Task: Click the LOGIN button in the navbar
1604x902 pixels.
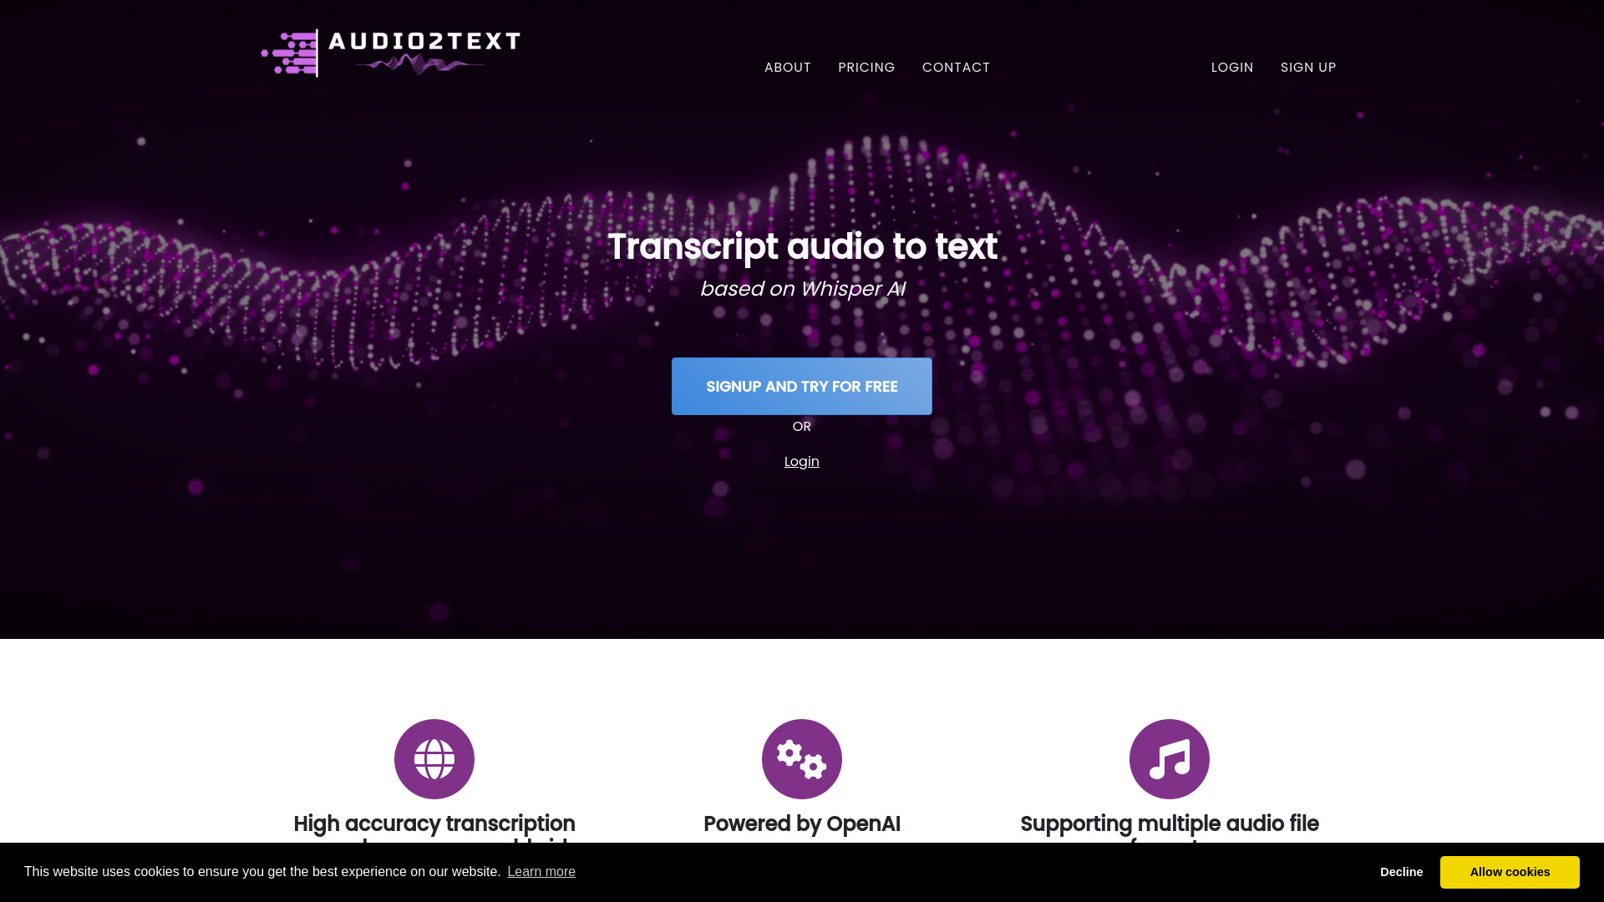Action: (x=1231, y=67)
